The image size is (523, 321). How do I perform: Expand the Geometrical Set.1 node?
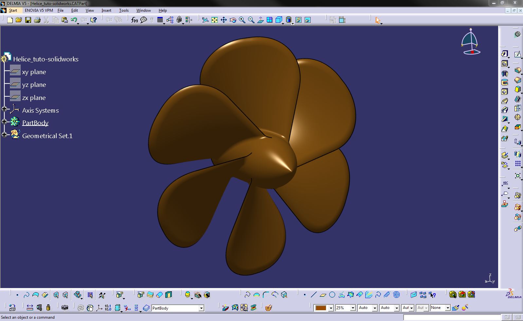[4, 134]
